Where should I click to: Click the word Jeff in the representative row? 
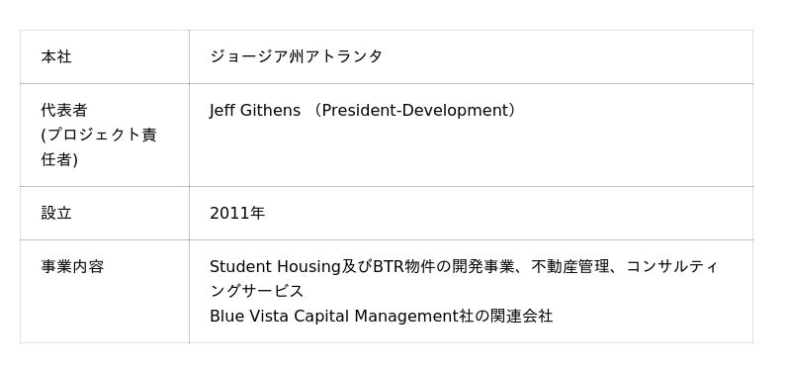222,110
